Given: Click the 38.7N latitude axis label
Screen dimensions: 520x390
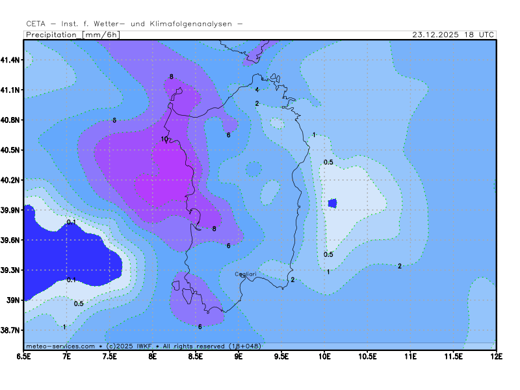Looking at the screenshot, I should [11, 330].
